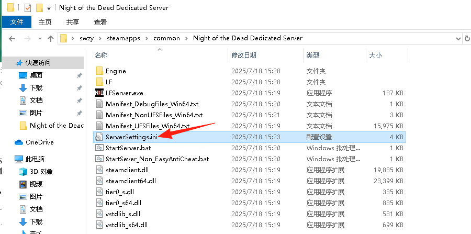Select the LFServer.exe application icon
Viewport: 471px width, 234px height.
tap(99, 93)
